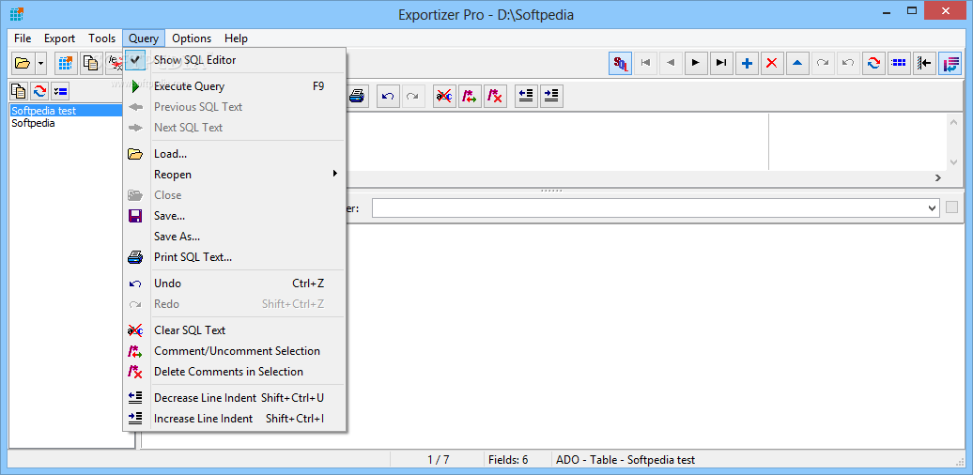The height and width of the screenshot is (475, 973).
Task: Open the Export menu
Action: (59, 38)
